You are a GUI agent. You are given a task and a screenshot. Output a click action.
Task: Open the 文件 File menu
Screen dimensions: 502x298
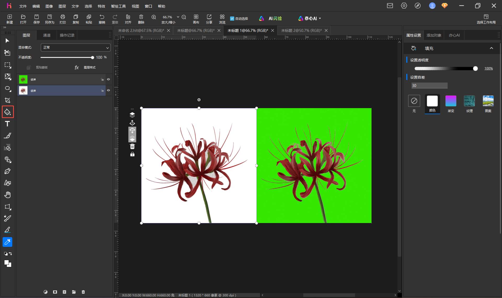23,6
